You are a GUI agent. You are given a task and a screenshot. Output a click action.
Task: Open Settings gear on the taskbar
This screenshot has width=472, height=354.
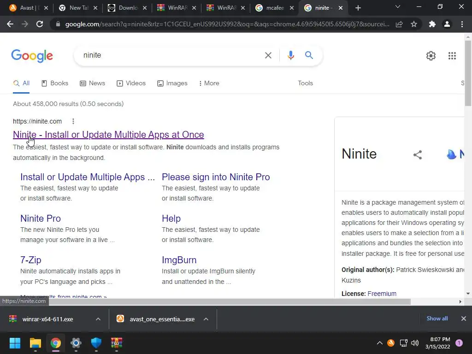(76, 343)
